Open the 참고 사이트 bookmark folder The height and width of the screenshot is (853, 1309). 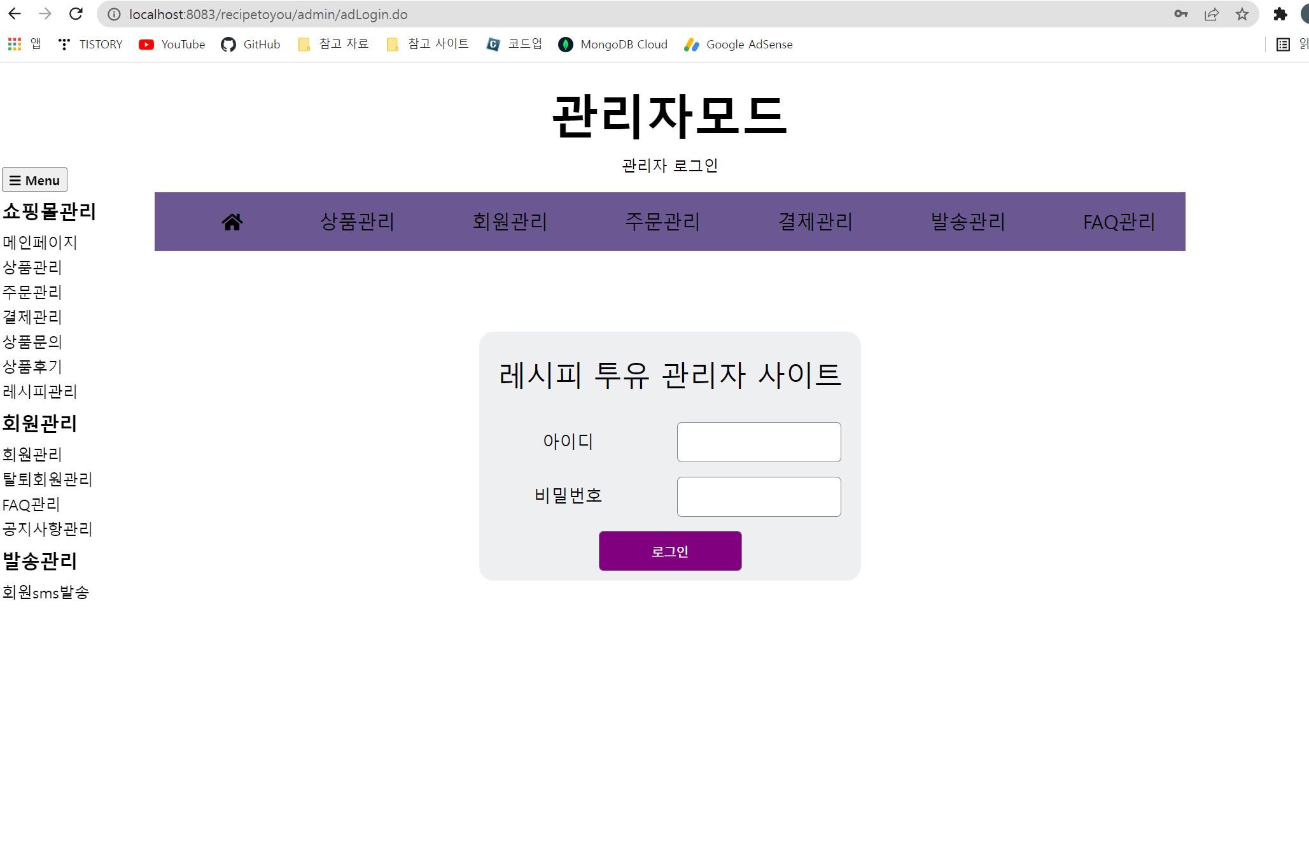[428, 44]
